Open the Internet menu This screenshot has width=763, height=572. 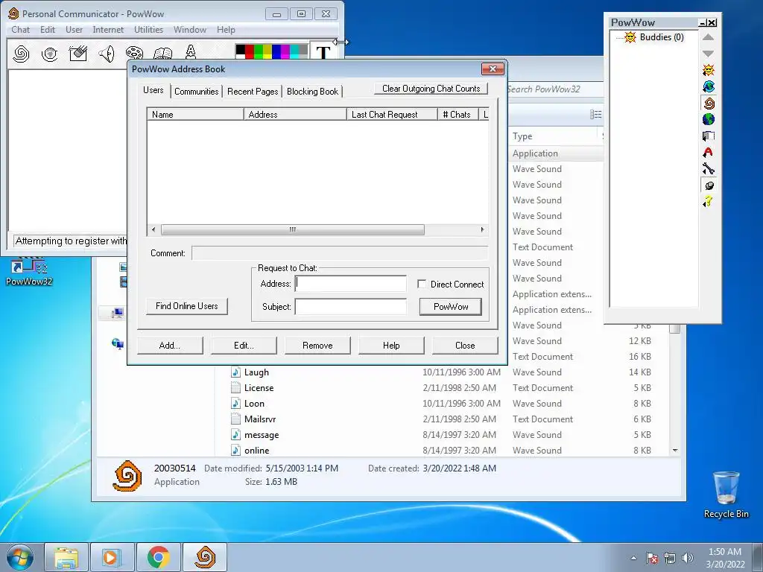(x=108, y=30)
